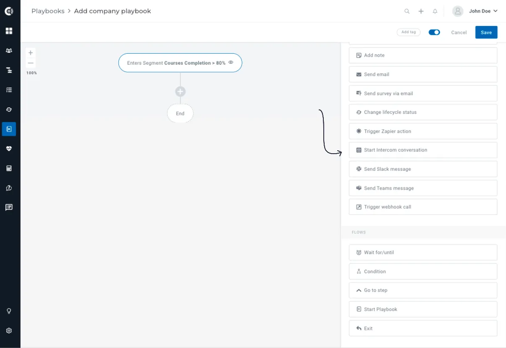This screenshot has width=506, height=348.
Task: Click the search magnifier icon
Action: pos(407,11)
